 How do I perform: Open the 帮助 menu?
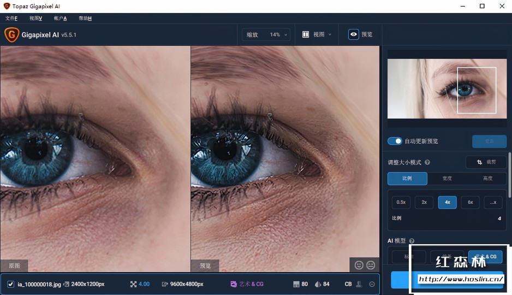[x=85, y=18]
